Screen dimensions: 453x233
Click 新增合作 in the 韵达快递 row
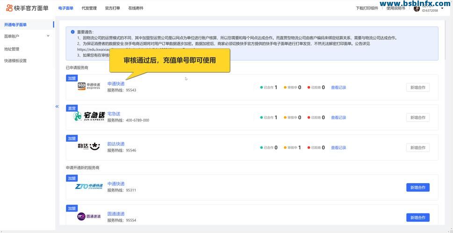[418, 147]
